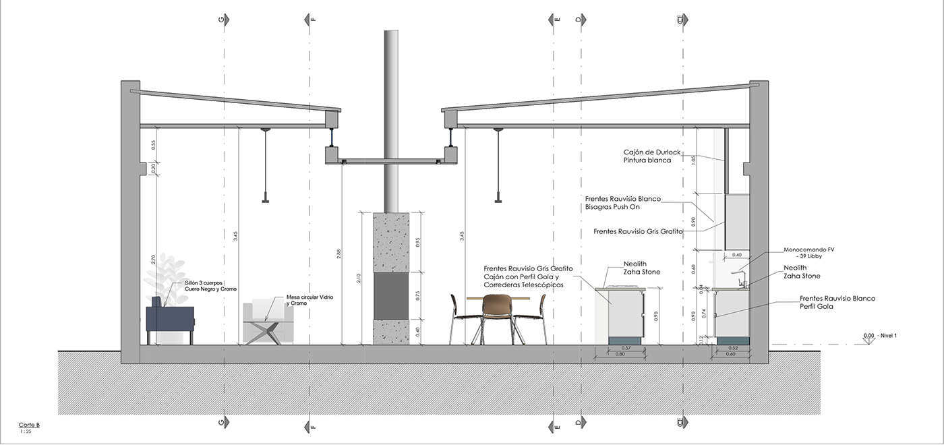Image resolution: width=944 pixels, height=445 pixels.
Task: Select the grid bubble G at top
Action: [x=220, y=19]
